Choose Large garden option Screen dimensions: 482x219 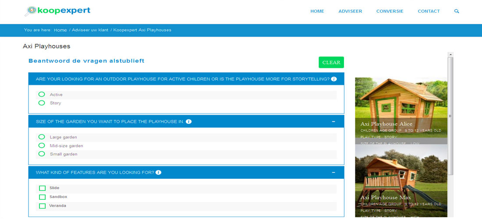coord(42,137)
